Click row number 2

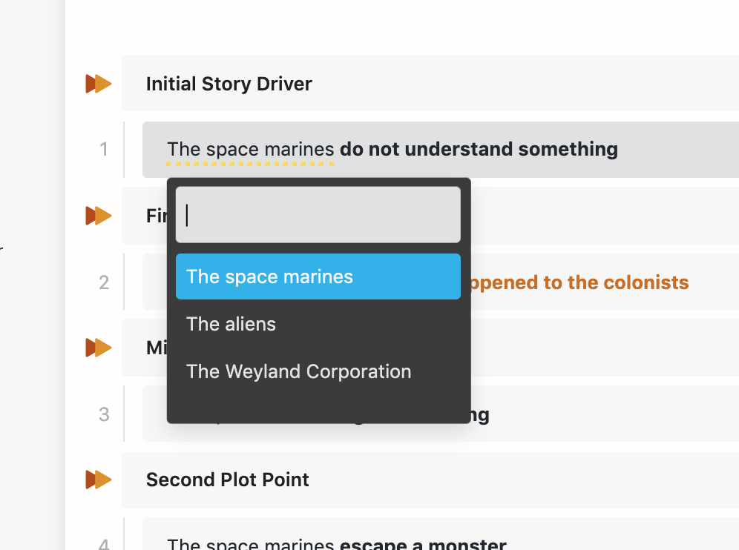(104, 282)
